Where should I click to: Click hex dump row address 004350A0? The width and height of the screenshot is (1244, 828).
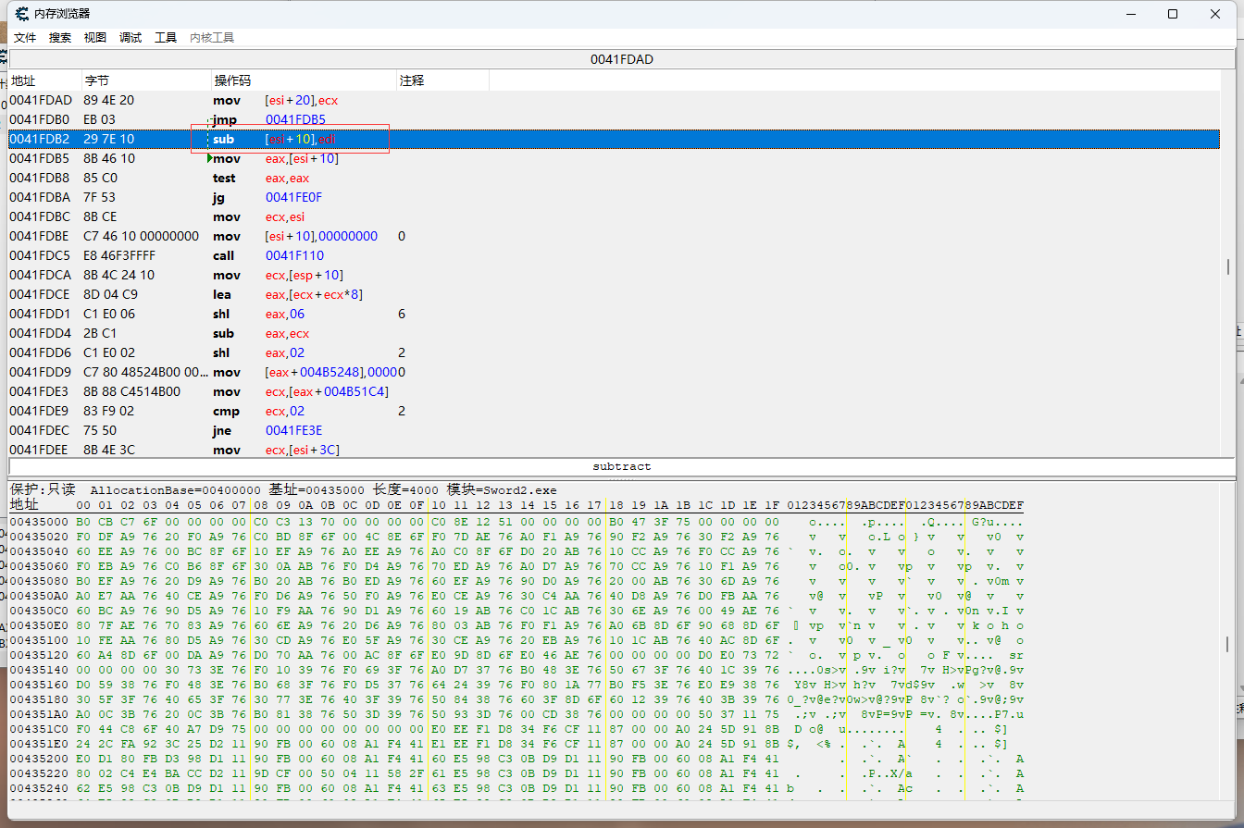41,596
